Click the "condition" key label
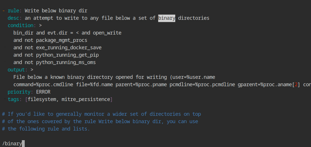The image size is (311, 147). 20,25
